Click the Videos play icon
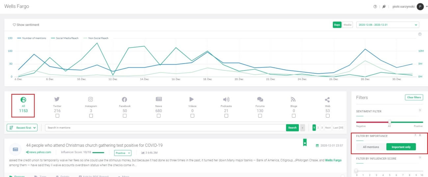Viewport: 428px width, 177px height. [x=192, y=100]
